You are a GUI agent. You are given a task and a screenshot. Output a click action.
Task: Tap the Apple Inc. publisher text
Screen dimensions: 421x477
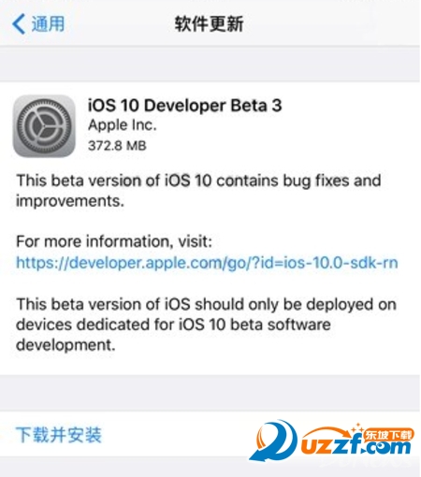pyautogui.click(x=123, y=125)
